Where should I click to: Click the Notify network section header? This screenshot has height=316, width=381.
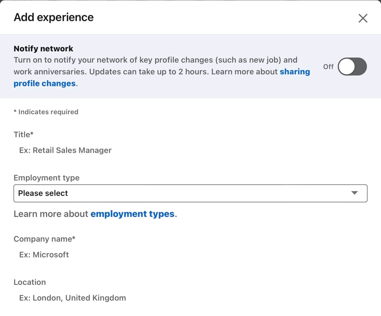[43, 48]
